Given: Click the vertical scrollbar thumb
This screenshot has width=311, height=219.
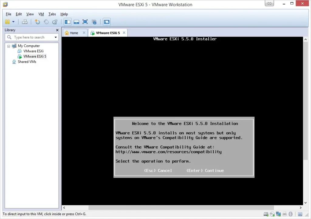Looking at the screenshot, I should pos(306,101).
